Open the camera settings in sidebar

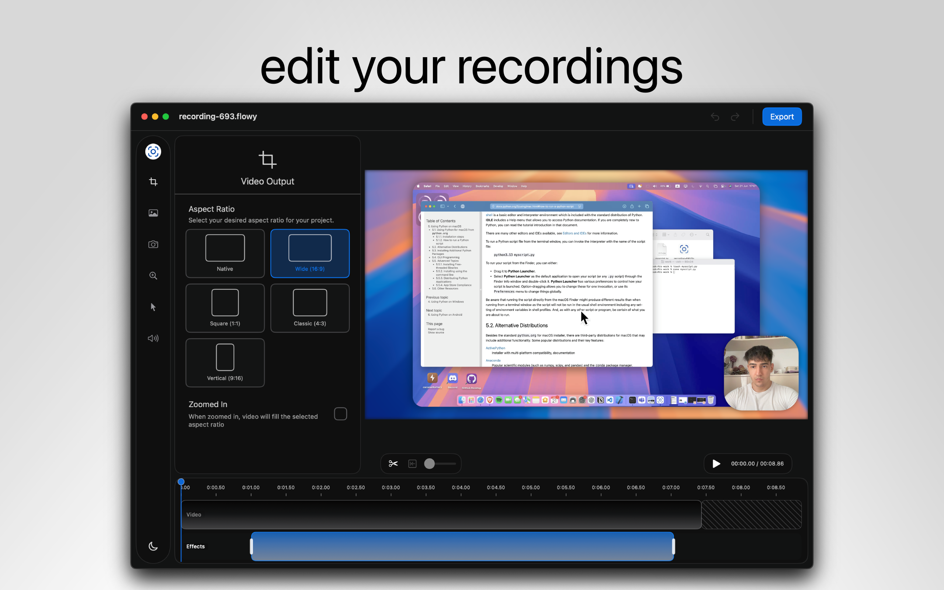[x=153, y=244]
